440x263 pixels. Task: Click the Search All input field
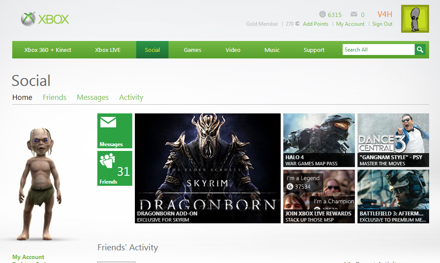pyautogui.click(x=378, y=50)
